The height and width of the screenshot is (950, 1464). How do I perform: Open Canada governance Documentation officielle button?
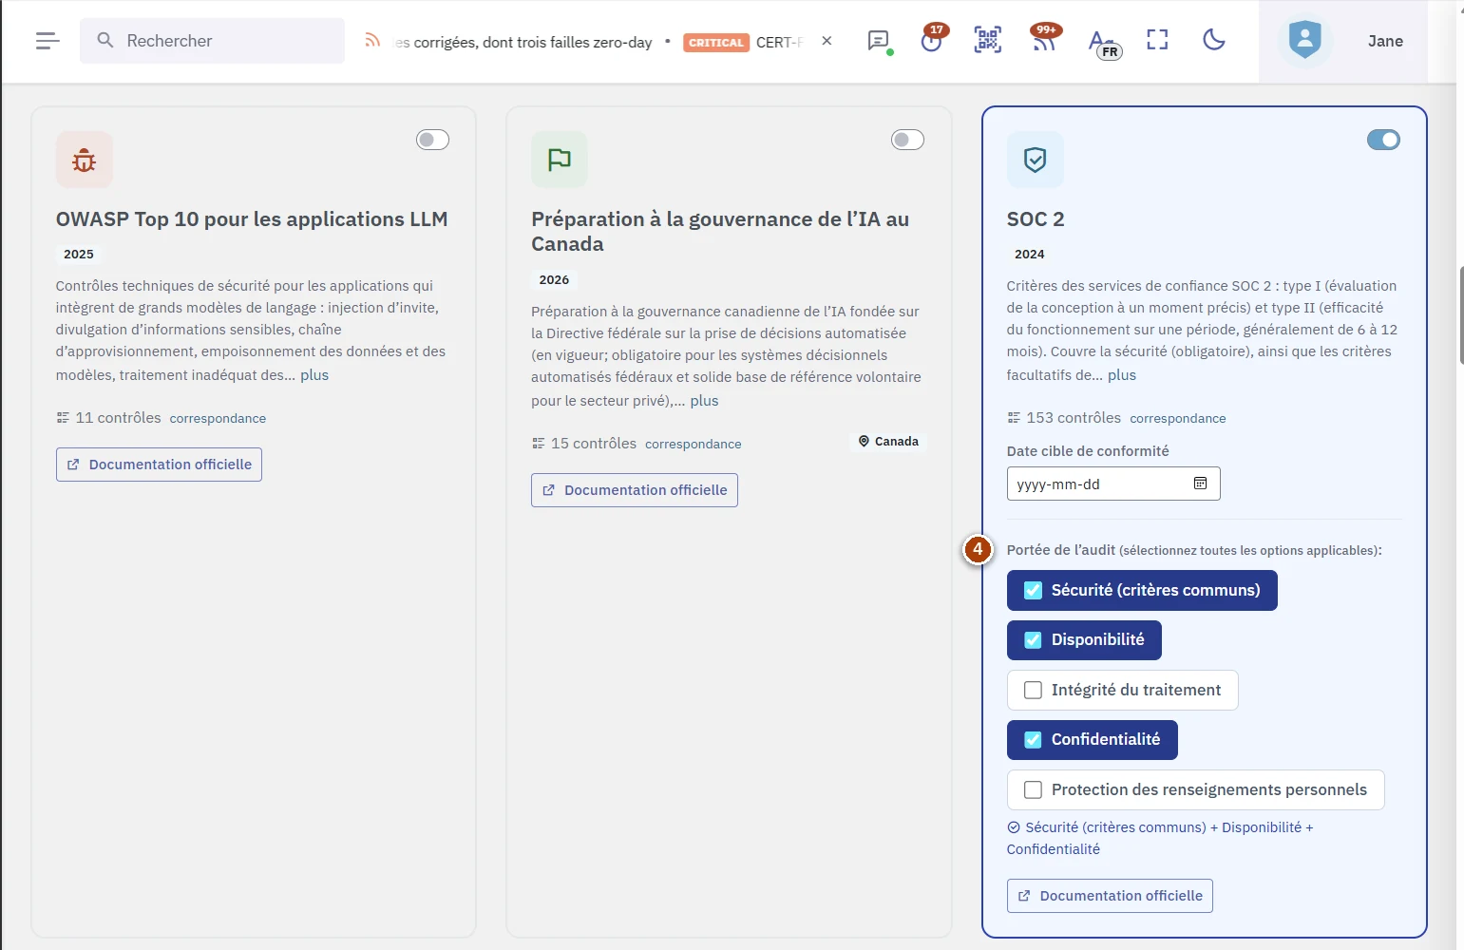tap(635, 490)
